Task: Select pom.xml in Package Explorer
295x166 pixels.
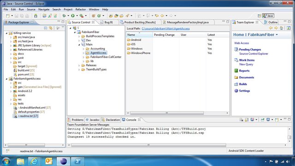Action: coord(24,75)
